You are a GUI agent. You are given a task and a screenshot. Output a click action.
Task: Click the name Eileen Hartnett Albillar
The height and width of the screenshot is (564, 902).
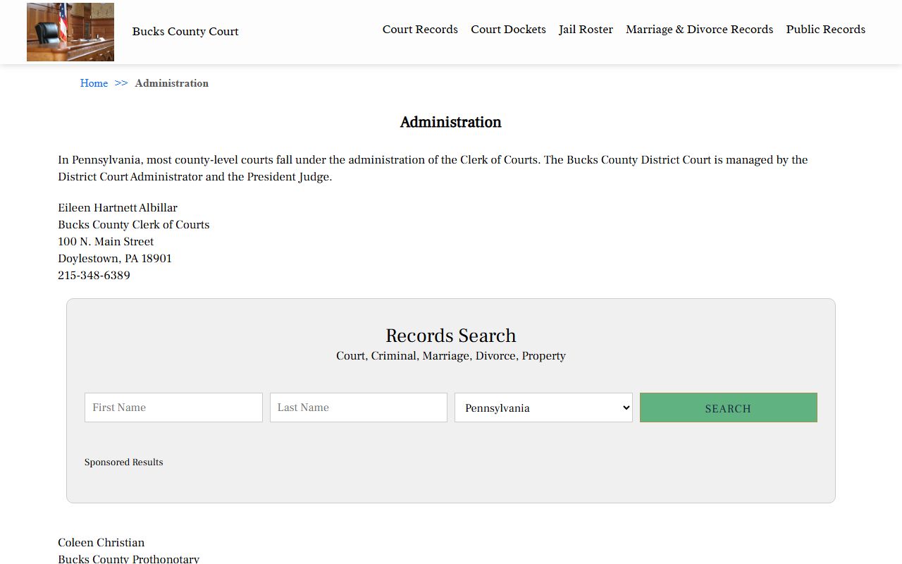point(118,208)
